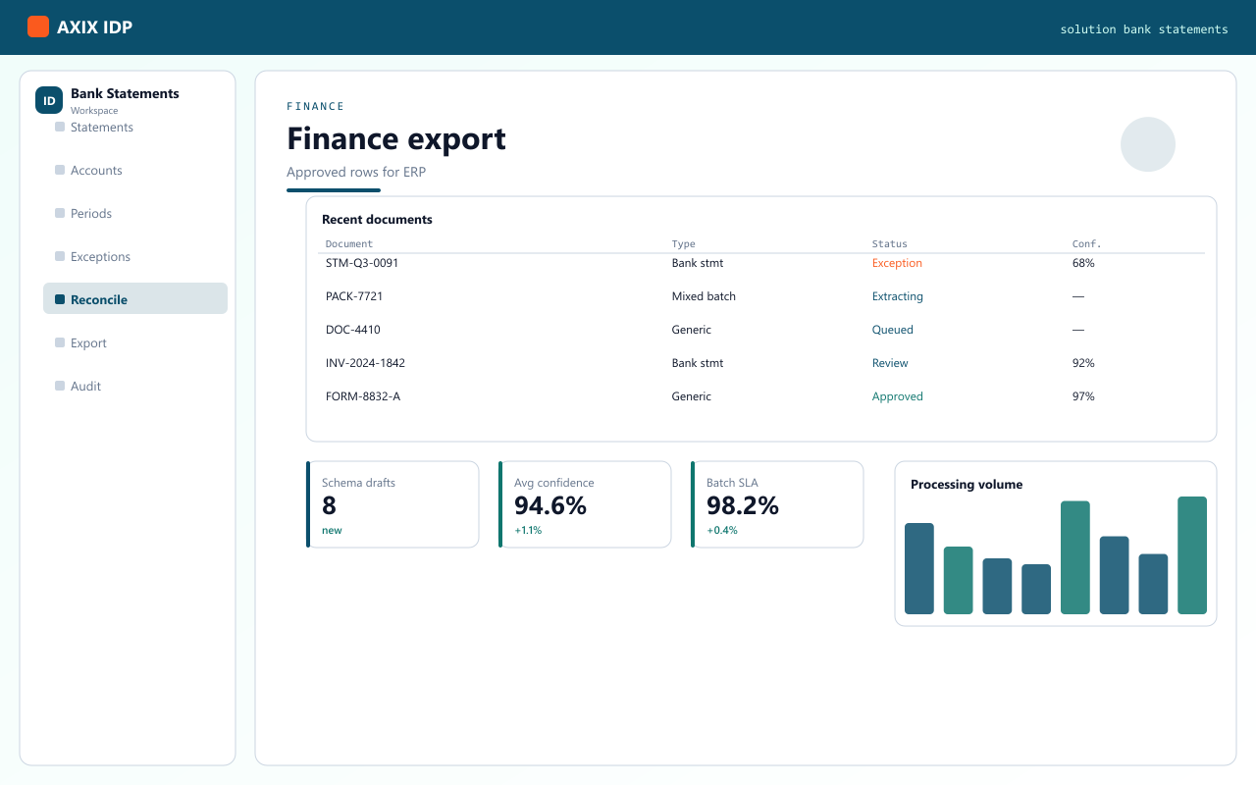Select Periods in the sidebar
The image size is (1256, 785).
point(135,214)
